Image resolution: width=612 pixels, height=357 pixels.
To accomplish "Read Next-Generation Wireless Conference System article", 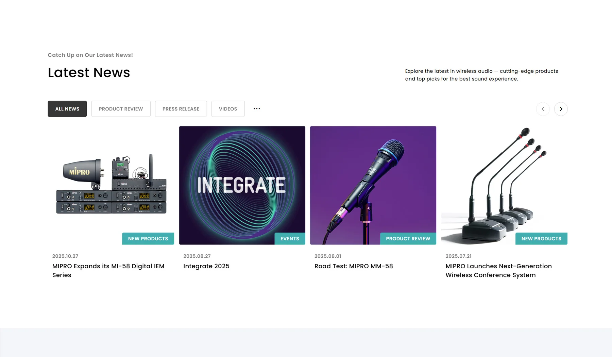I will pos(498,270).
